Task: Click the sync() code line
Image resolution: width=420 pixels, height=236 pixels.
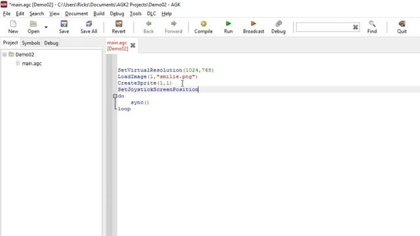Action: tap(140, 102)
